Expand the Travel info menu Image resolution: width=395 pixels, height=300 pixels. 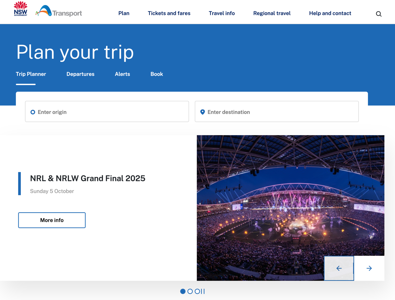pos(222,13)
